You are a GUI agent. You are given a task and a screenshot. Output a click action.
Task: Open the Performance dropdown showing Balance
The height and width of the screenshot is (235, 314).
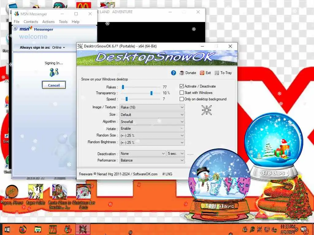(x=152, y=160)
